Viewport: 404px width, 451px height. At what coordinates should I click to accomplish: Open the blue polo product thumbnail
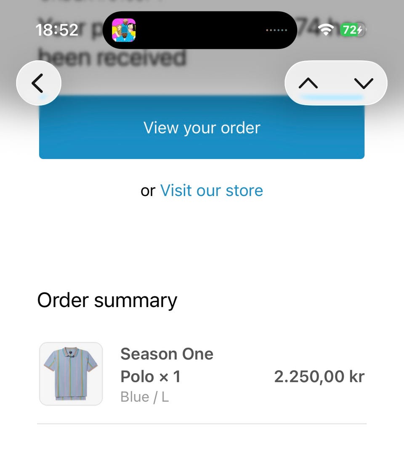71,374
